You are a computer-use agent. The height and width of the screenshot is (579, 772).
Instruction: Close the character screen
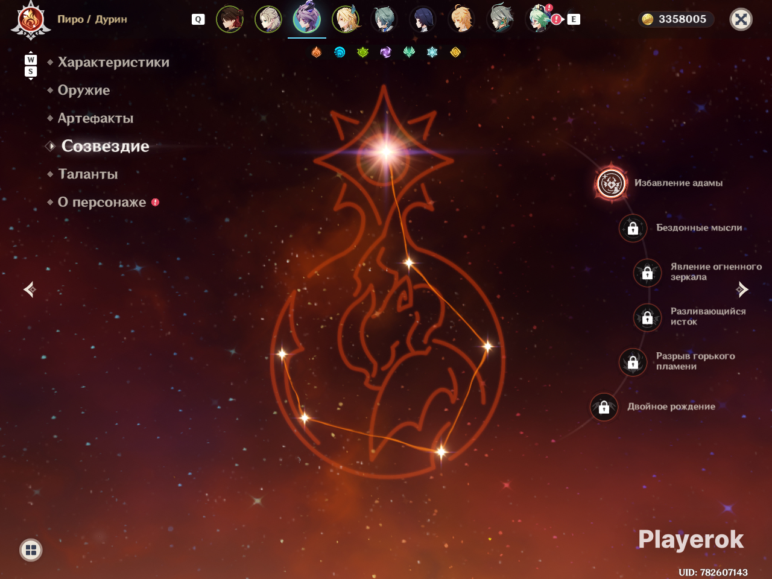click(741, 19)
